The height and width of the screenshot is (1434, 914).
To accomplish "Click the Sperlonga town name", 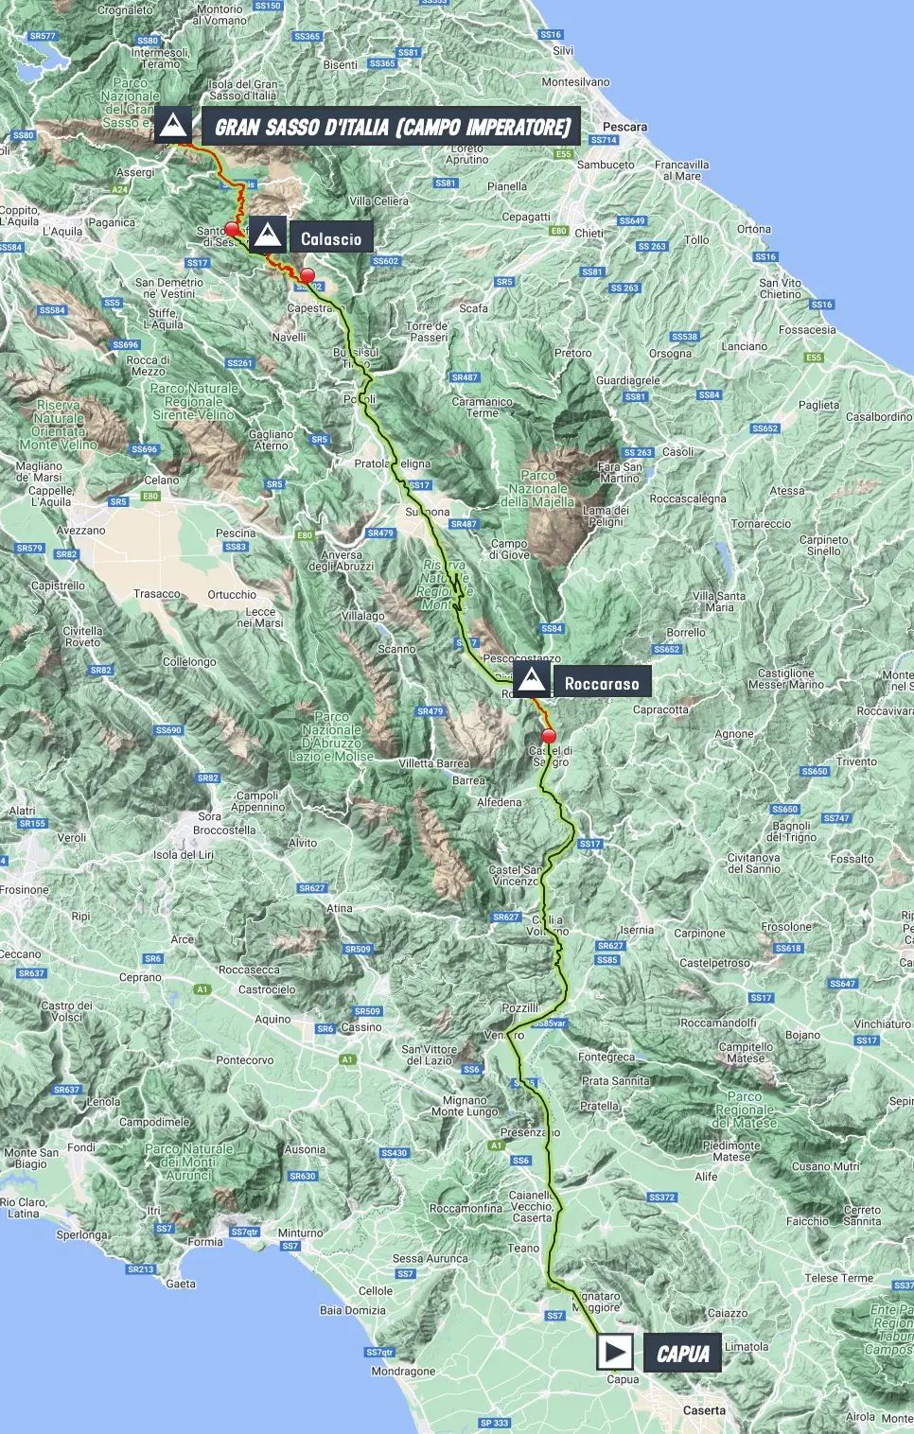I will [x=82, y=1234].
